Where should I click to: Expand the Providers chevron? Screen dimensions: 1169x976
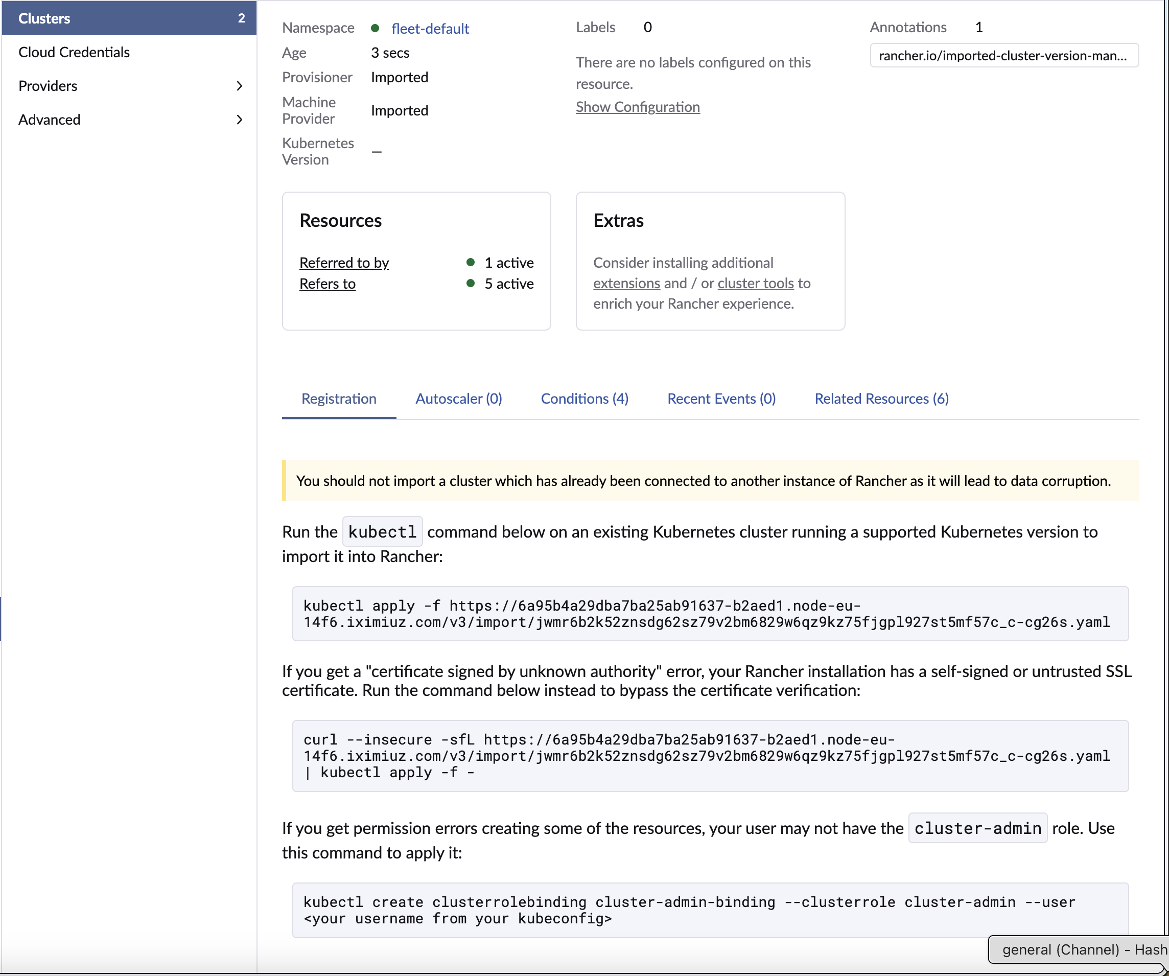click(239, 86)
